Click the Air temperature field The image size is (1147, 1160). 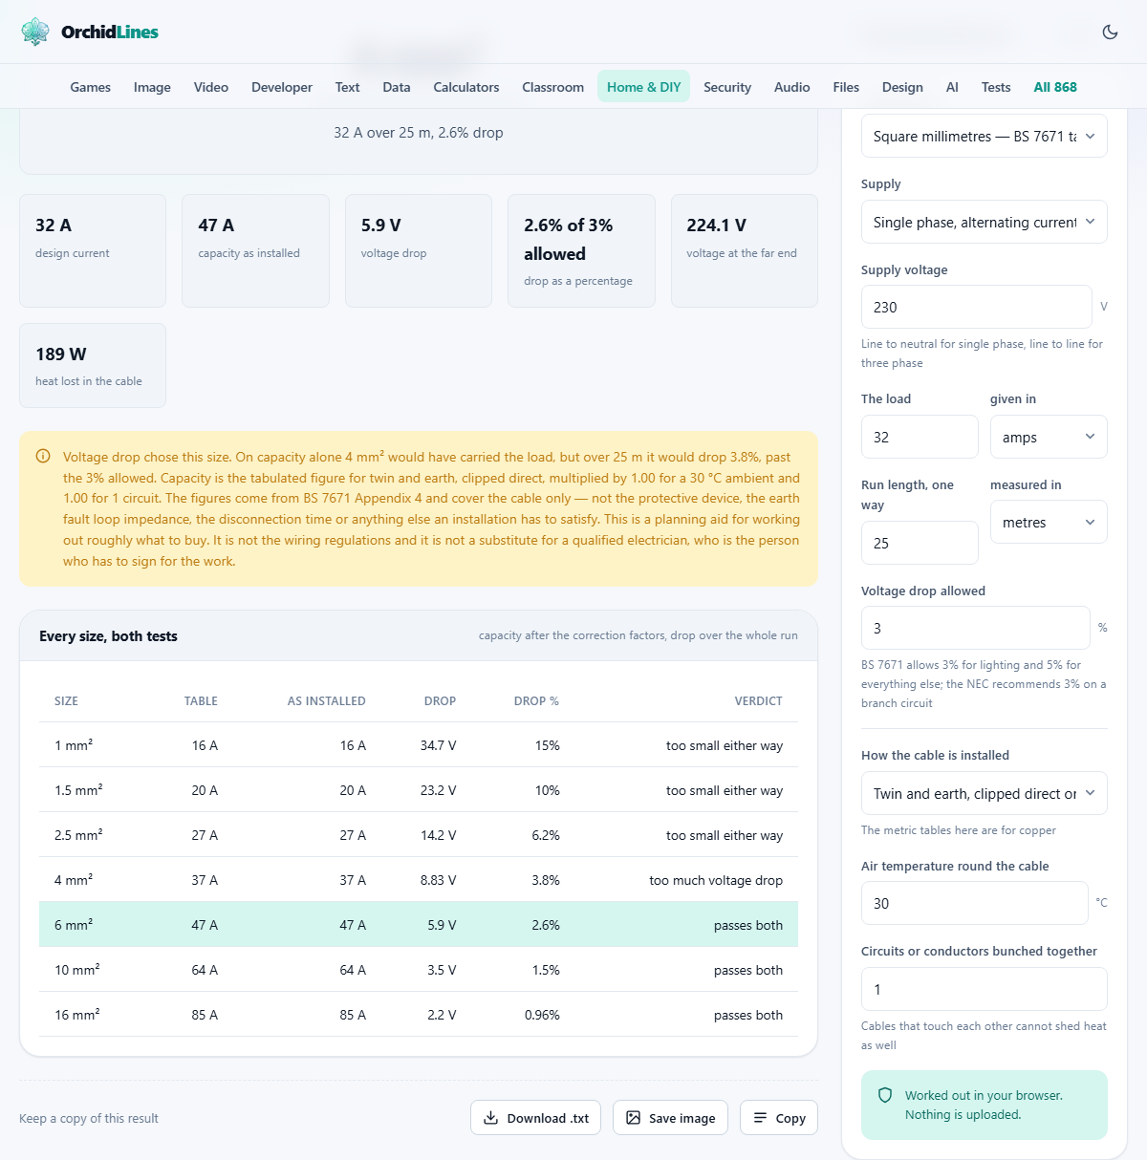point(974,903)
